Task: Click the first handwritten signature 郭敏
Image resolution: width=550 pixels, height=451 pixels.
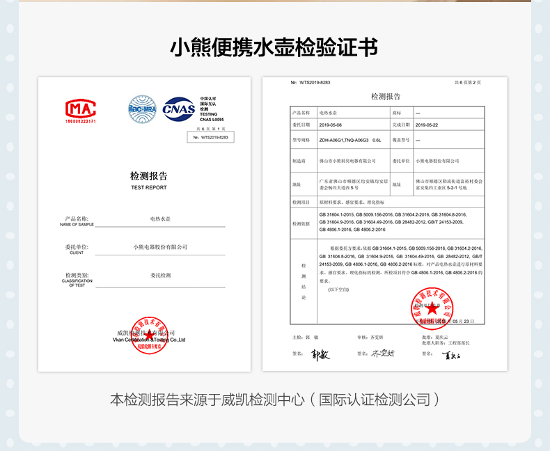Action: pyautogui.click(x=320, y=355)
